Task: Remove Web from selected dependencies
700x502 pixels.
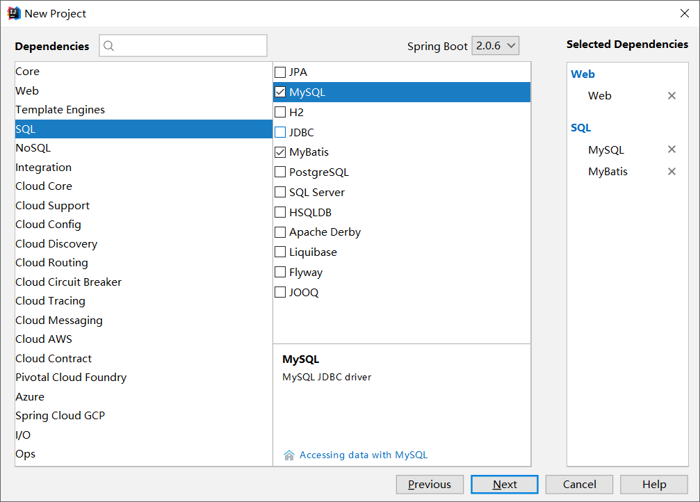Action: pos(671,96)
